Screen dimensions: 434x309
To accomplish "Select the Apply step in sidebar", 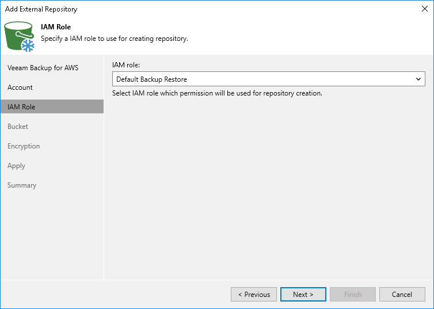I will click(16, 166).
